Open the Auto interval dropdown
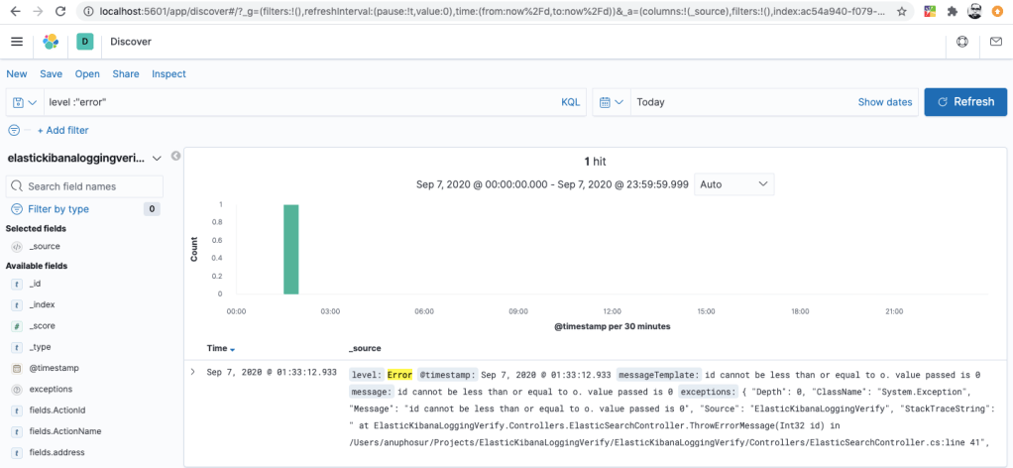Screen dimensions: 1013x468 pos(733,184)
